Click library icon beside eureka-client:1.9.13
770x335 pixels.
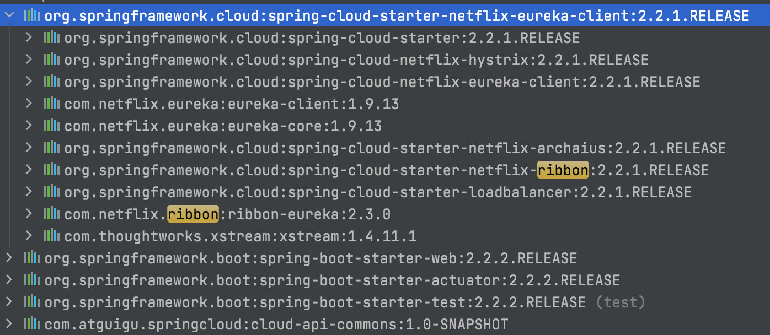[52, 103]
